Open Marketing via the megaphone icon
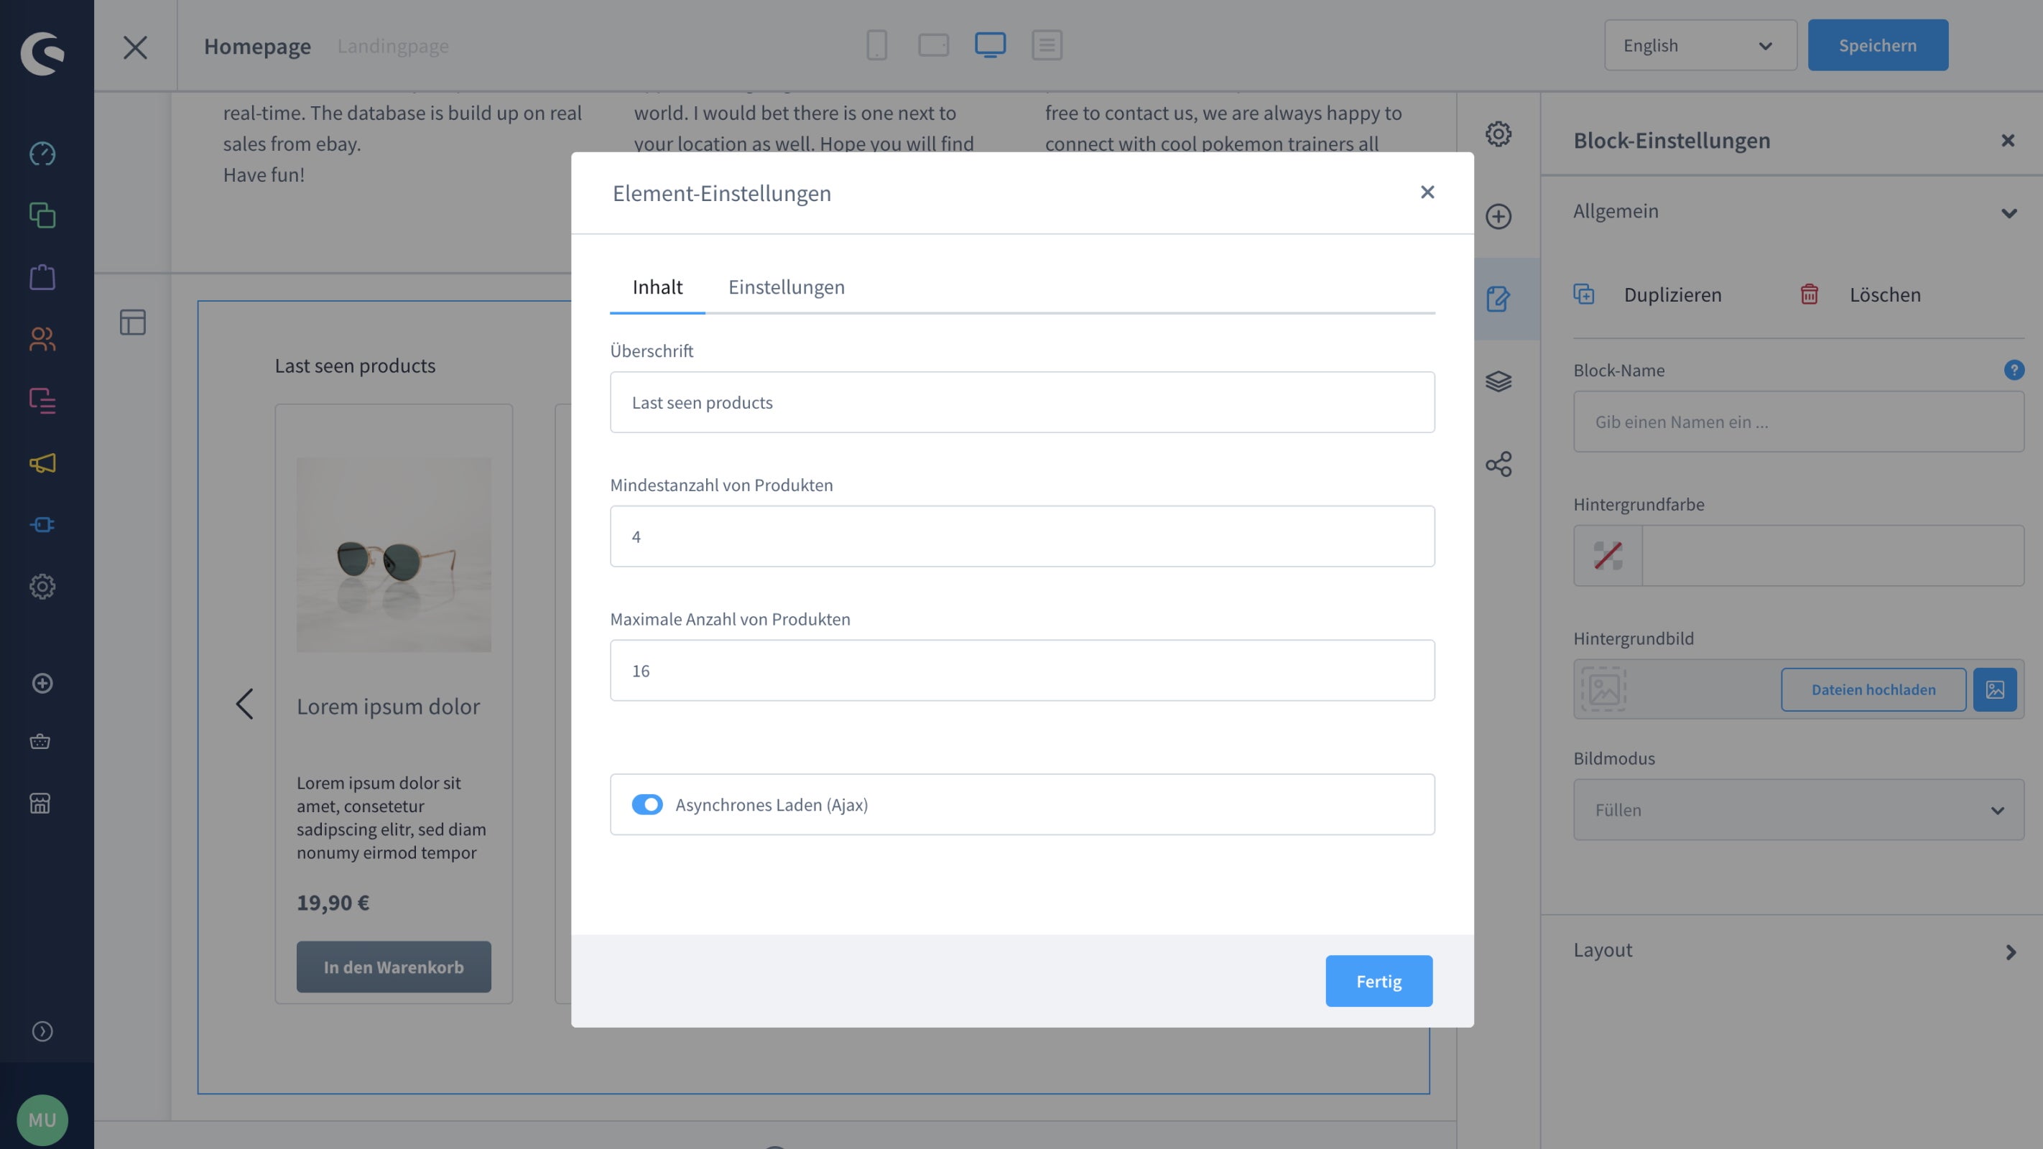The width and height of the screenshot is (2043, 1149). (x=42, y=462)
